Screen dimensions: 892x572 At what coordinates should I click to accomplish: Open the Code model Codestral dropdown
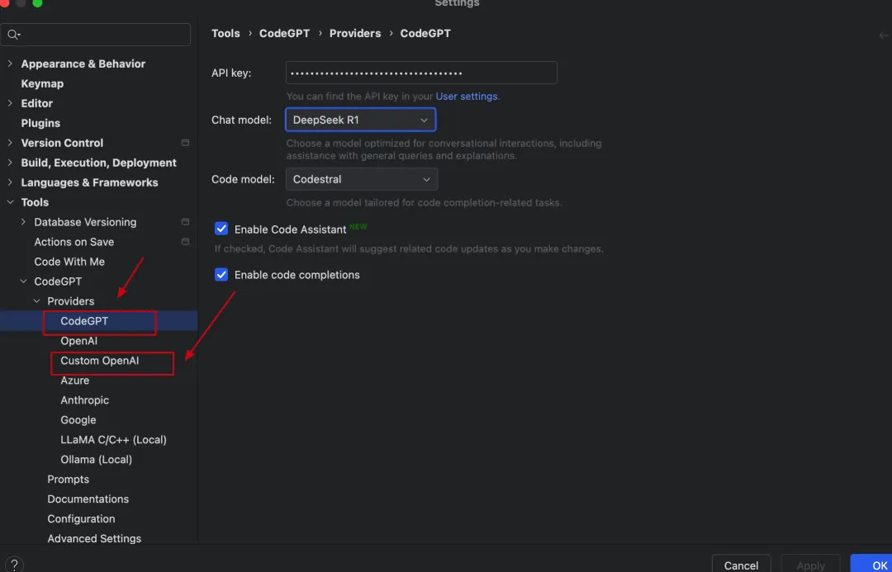tap(362, 179)
